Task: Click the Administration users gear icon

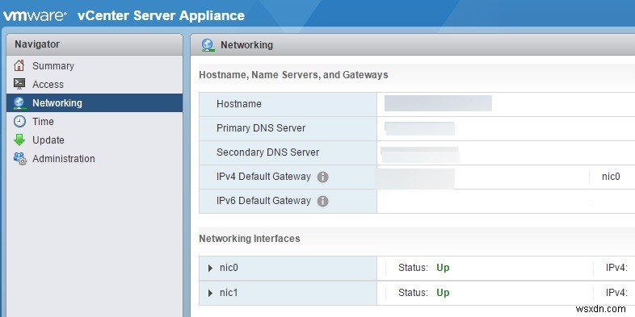Action: [19, 158]
